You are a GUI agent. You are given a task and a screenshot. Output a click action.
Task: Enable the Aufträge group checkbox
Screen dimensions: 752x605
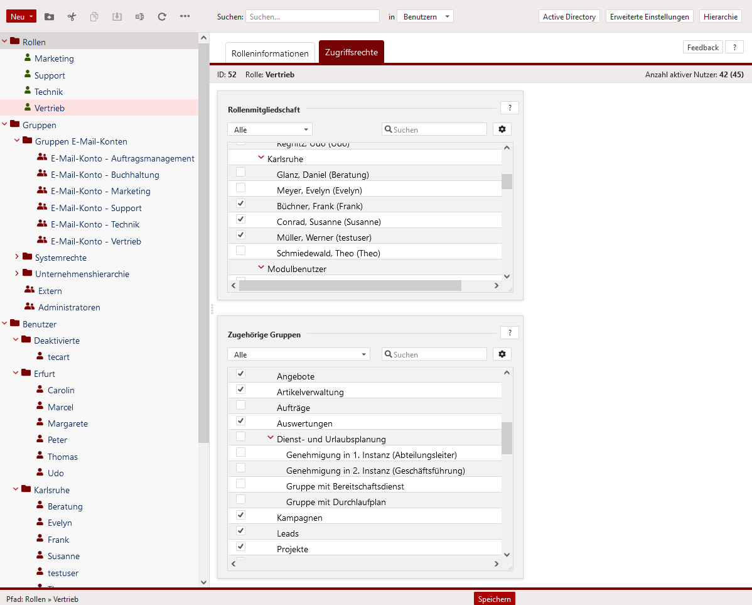pos(240,406)
